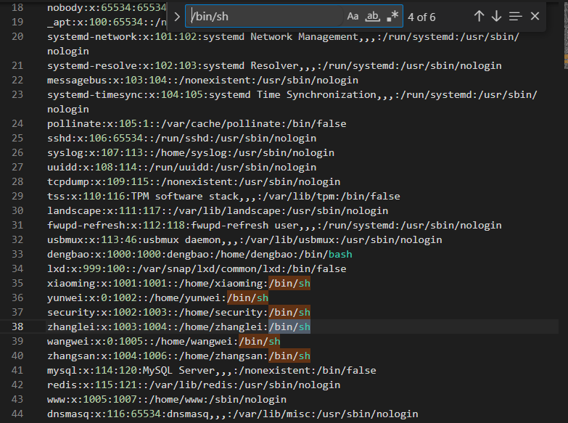This screenshot has height=423, width=568.
Task: Click the usbmux daemon entry line
Action: pos(244,239)
